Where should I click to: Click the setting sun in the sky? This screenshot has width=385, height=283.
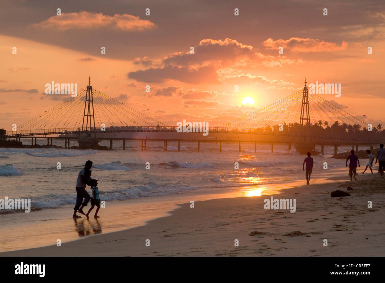(248, 101)
